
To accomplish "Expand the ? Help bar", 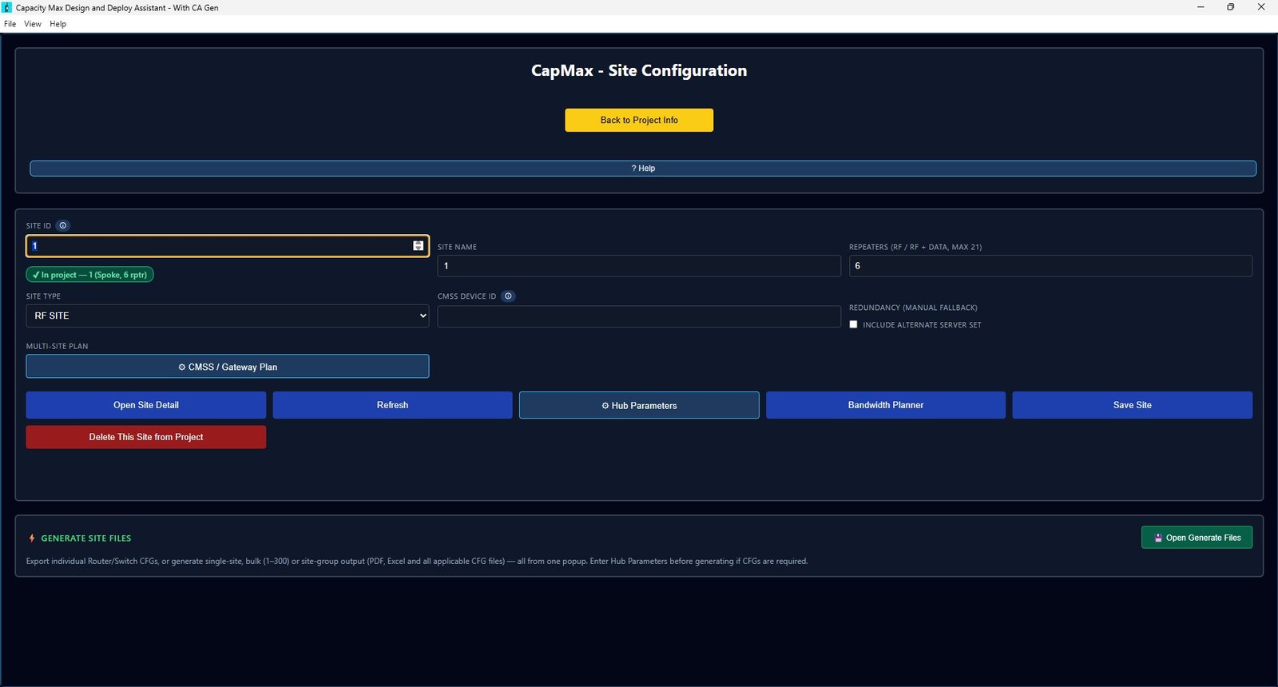I will [643, 169].
